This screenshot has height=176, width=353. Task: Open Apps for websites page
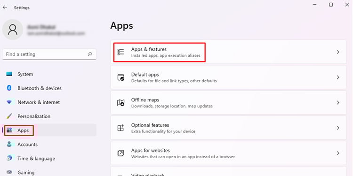click(228, 153)
